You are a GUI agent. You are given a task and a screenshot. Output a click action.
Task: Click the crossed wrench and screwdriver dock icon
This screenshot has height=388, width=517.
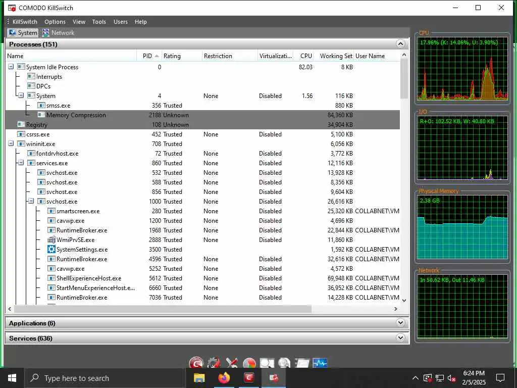[232, 363]
